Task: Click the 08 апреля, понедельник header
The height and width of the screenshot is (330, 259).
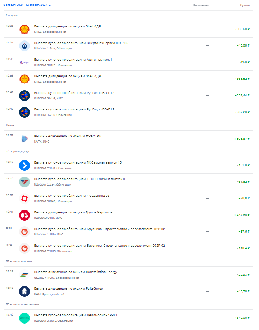Action: pos(22,304)
